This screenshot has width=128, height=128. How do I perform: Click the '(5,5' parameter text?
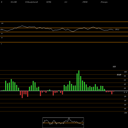pos(66,2)
